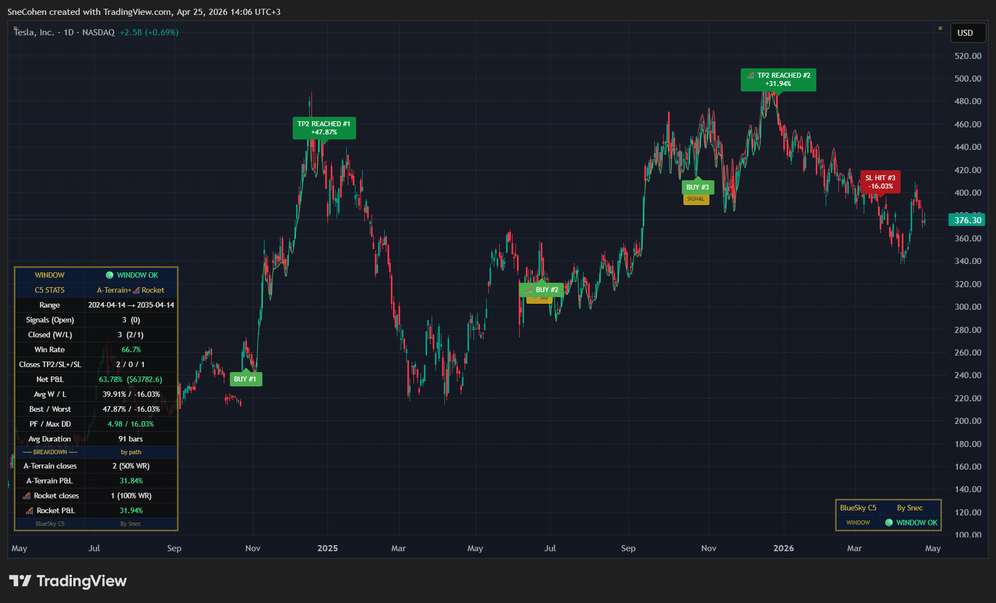The width and height of the screenshot is (996, 603).
Task: Click the C5 STATS header row
Action: tap(50, 289)
